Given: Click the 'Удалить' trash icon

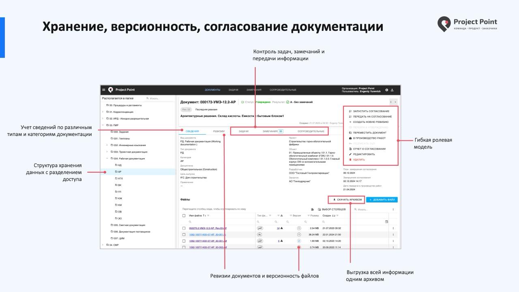Looking at the screenshot, I should [350, 159].
